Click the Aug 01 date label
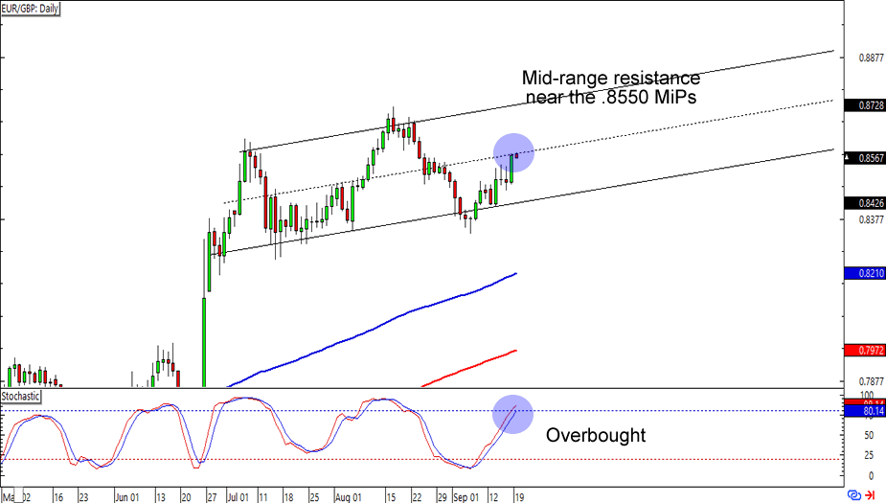This screenshot has height=503, width=886. pyautogui.click(x=348, y=497)
